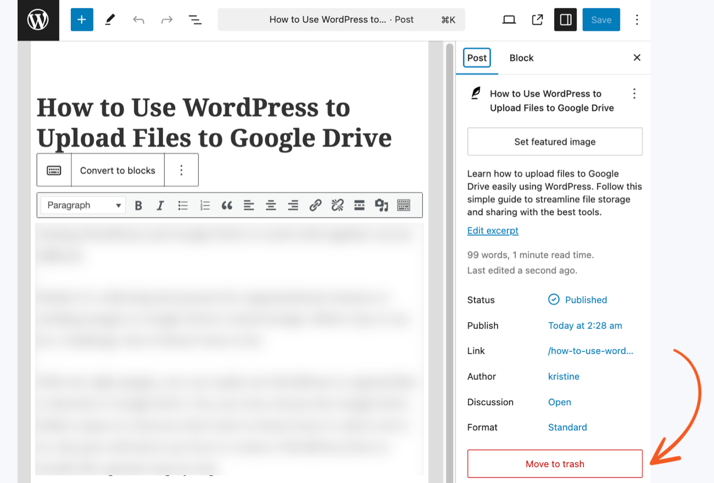The height and width of the screenshot is (483, 714).
Task: Remove link with unlink icon
Action: 337,205
